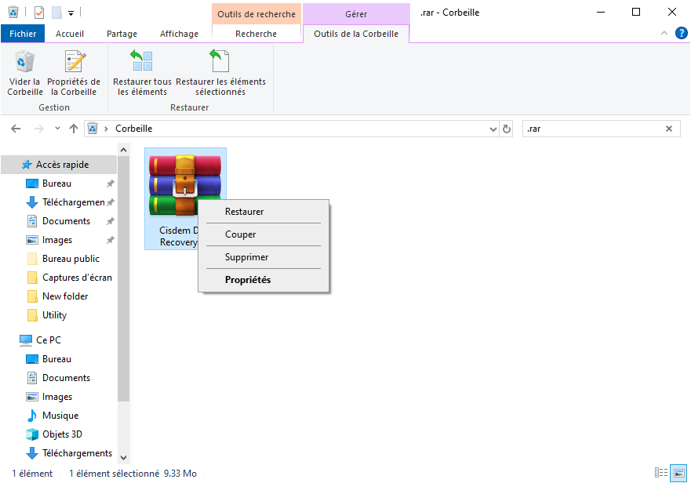The height and width of the screenshot is (483, 691).
Task: Click the '1 élément' status bar count
Action: pyautogui.click(x=32, y=474)
